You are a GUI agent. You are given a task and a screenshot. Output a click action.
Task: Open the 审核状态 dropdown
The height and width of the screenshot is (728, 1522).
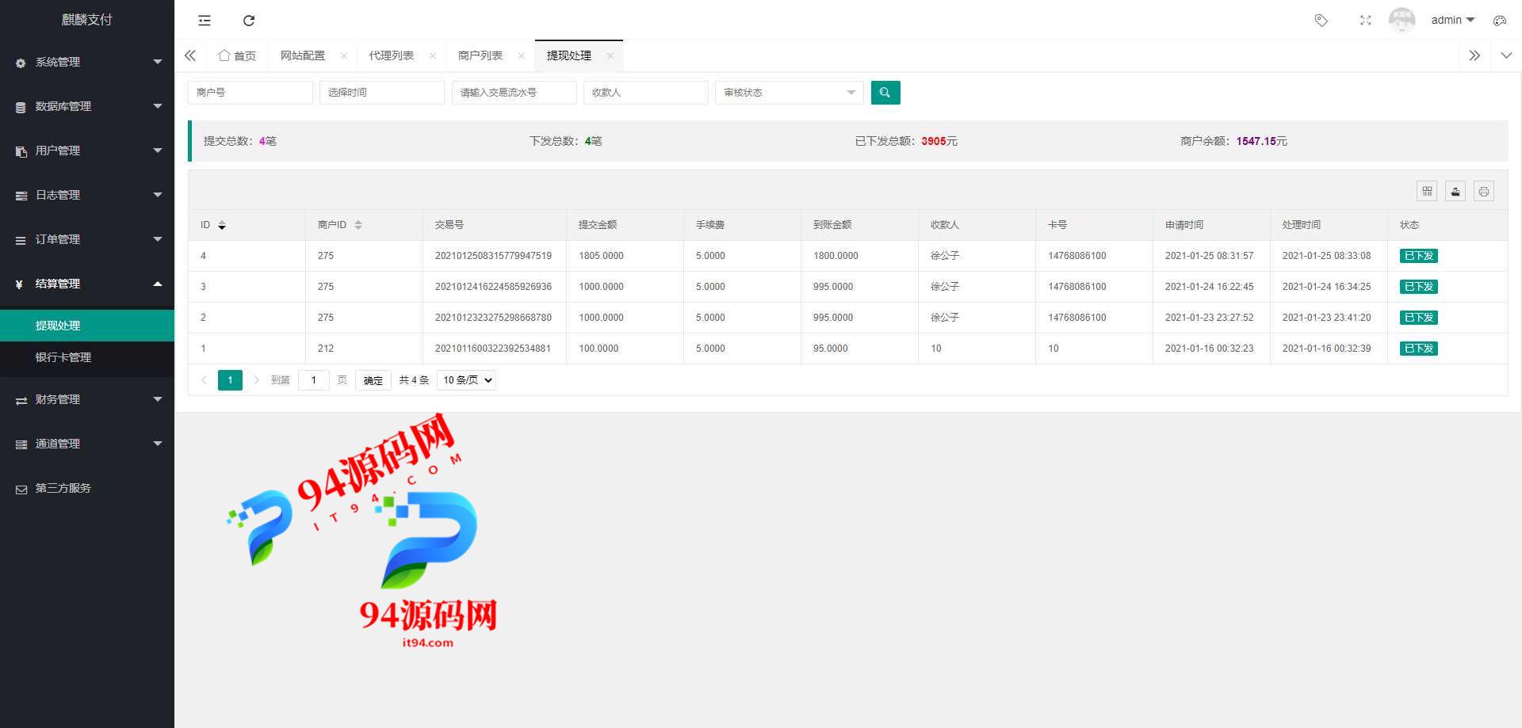(790, 93)
